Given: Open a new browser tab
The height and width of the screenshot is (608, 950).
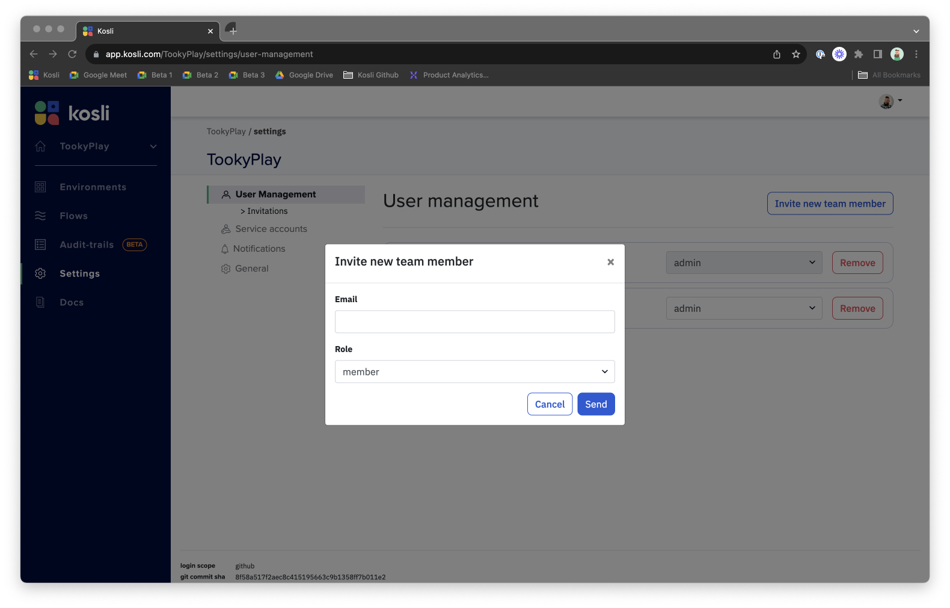Looking at the screenshot, I should [x=233, y=31].
